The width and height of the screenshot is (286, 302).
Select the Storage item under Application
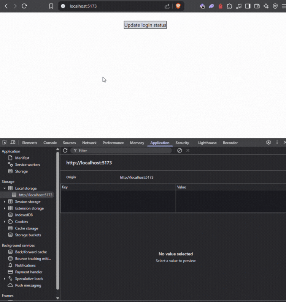point(21,171)
